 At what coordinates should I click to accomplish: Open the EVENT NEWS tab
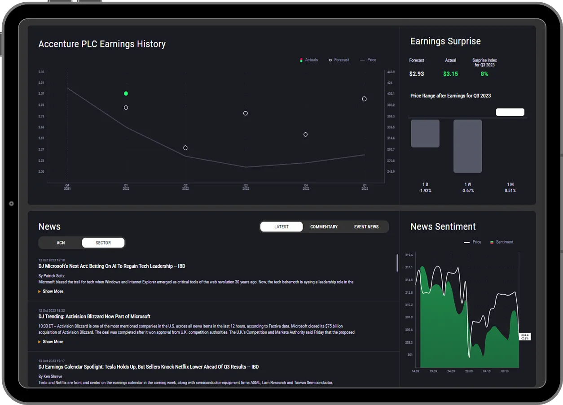[366, 226]
